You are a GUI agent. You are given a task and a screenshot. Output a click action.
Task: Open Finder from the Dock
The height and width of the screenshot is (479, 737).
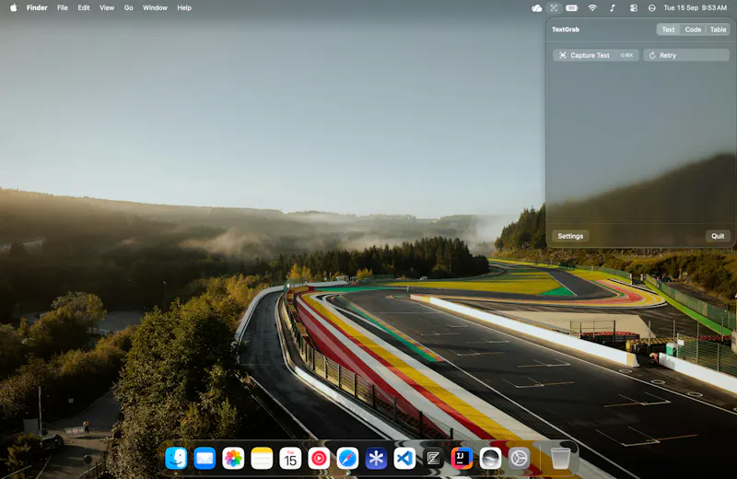tap(176, 459)
